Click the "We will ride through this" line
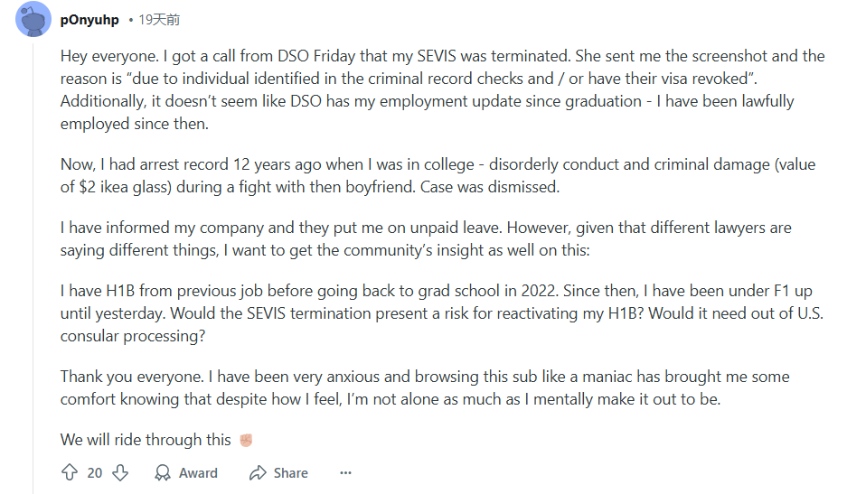The width and height of the screenshot is (847, 494). click(x=146, y=440)
